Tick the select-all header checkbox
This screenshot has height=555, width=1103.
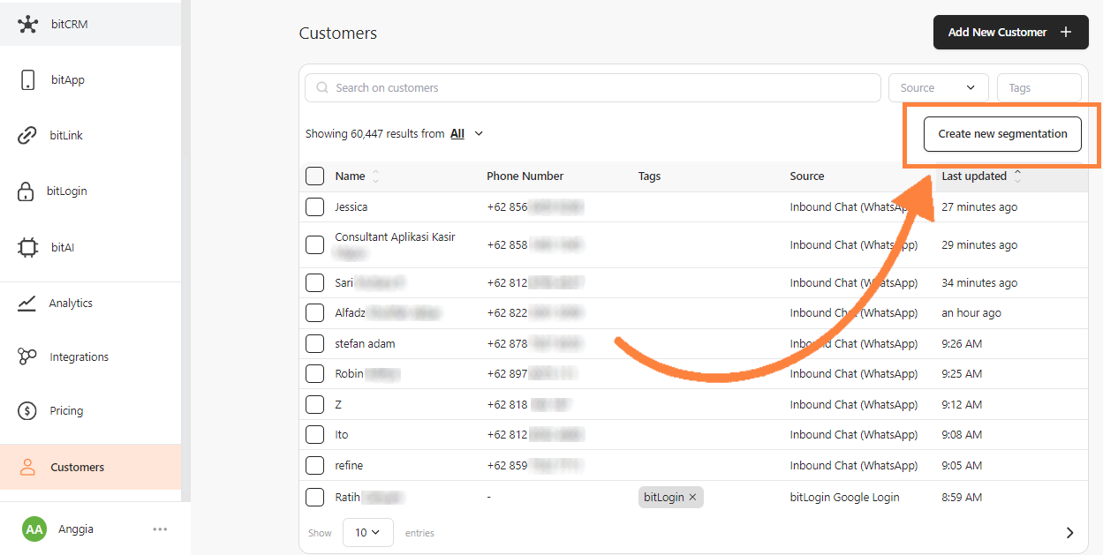click(314, 176)
